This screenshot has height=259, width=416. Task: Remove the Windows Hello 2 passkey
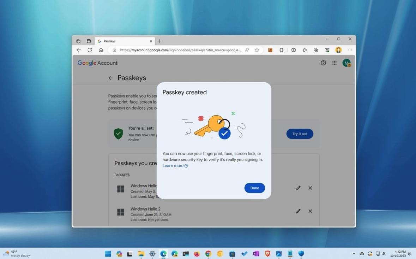310,211
